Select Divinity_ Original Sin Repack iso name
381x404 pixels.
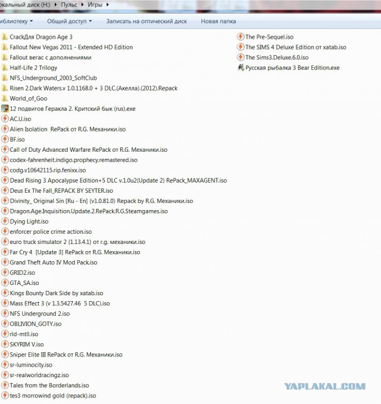(x=101, y=201)
